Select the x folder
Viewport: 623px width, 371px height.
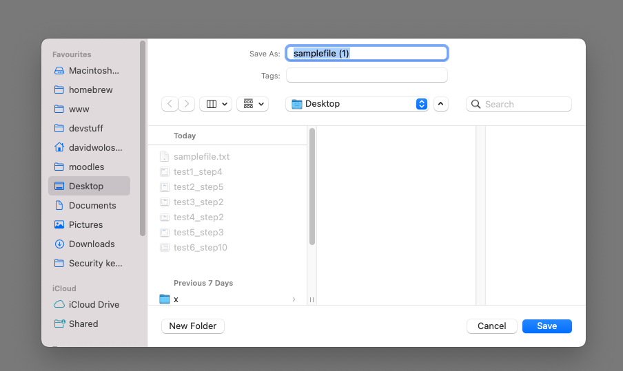227,299
